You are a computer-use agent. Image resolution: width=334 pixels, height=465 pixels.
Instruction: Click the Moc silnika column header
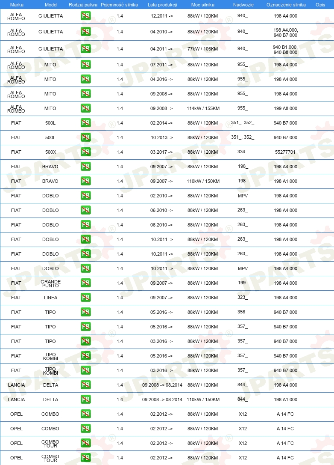(x=202, y=5)
